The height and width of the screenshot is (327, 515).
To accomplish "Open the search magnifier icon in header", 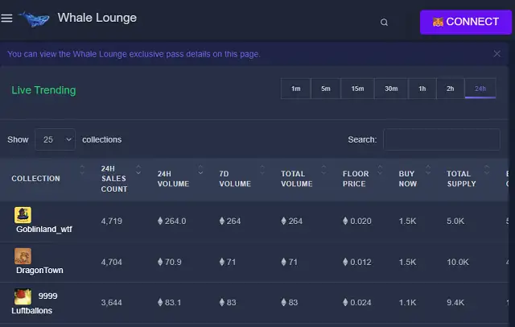I will tap(384, 23).
